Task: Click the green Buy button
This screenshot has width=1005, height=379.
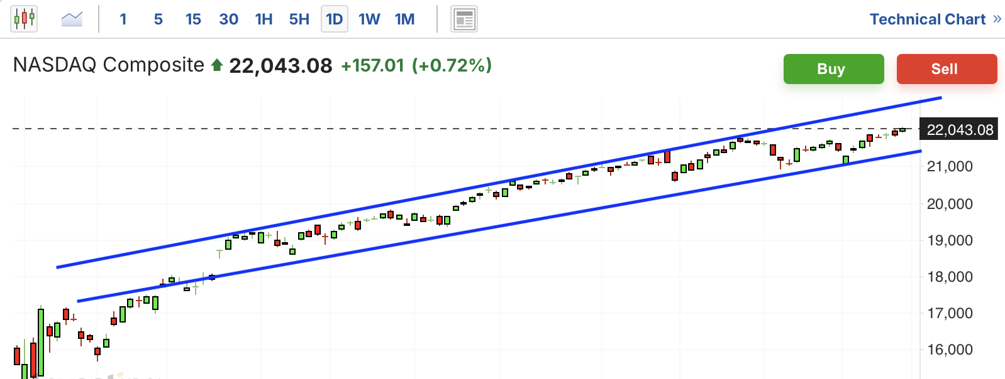Action: pyautogui.click(x=833, y=69)
